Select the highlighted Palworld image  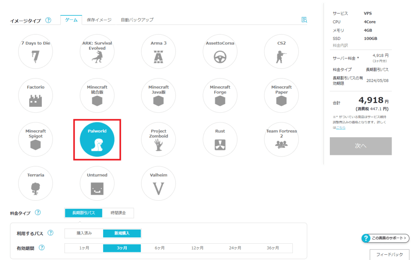point(97,139)
